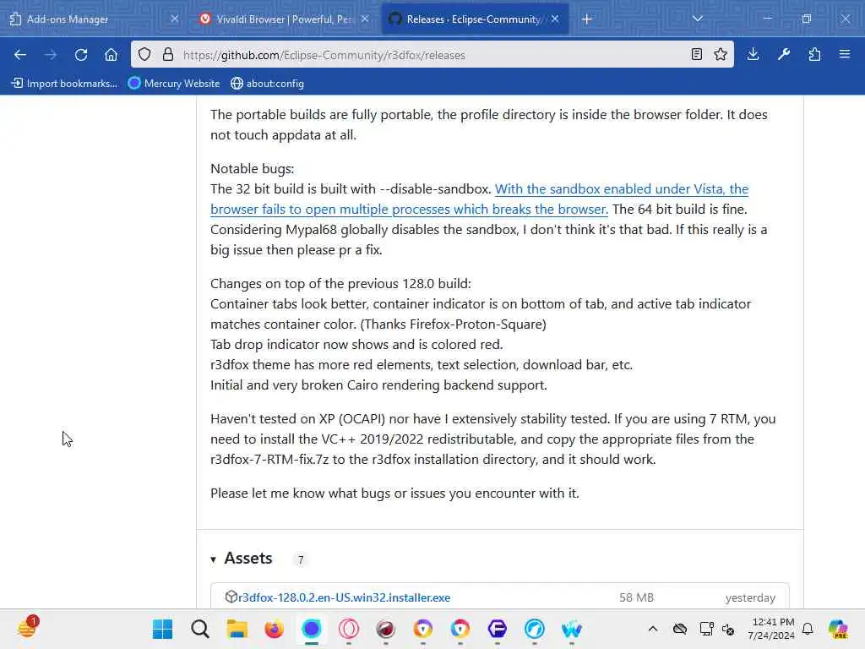Open the browser home page
The image size is (865, 649).
(x=111, y=55)
